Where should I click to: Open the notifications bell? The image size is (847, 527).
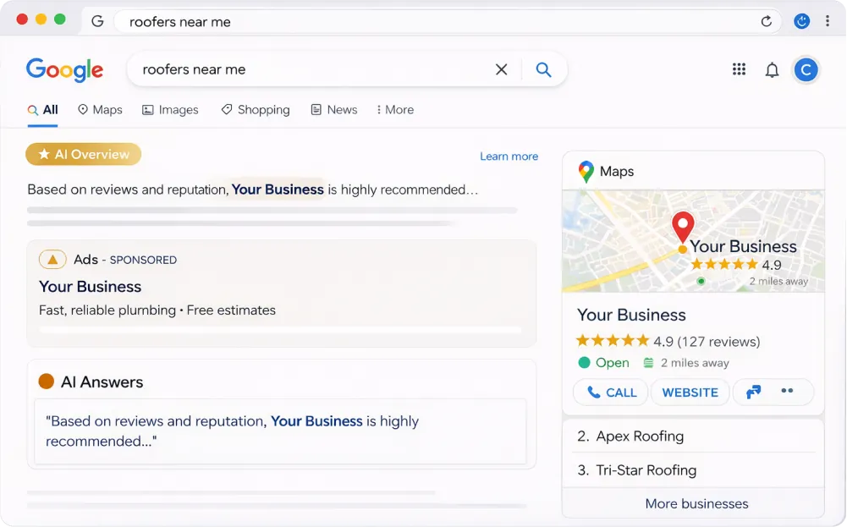point(772,69)
